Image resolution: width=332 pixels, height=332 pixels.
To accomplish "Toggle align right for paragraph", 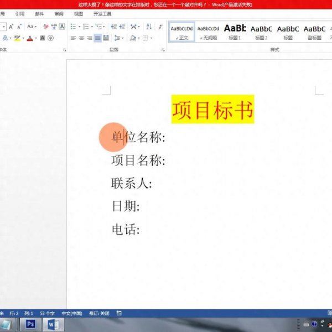I will (x=90, y=38).
